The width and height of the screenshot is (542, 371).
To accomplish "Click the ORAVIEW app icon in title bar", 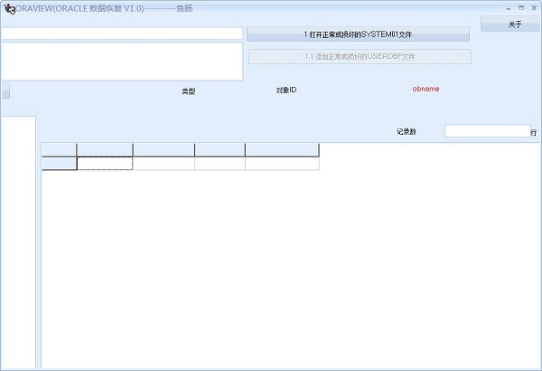I will tap(10, 9).
